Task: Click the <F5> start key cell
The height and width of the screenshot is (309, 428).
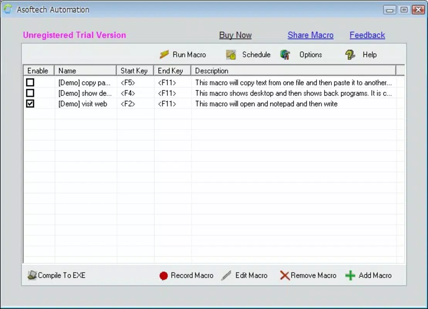Action: (128, 83)
